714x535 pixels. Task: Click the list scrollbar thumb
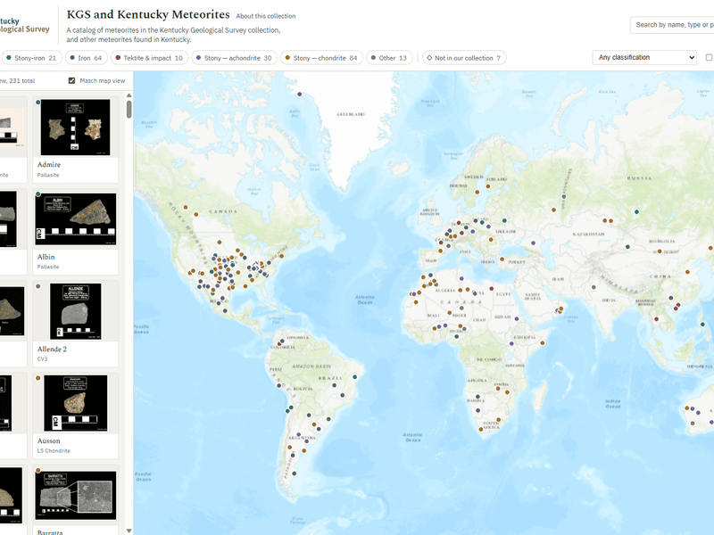129,109
